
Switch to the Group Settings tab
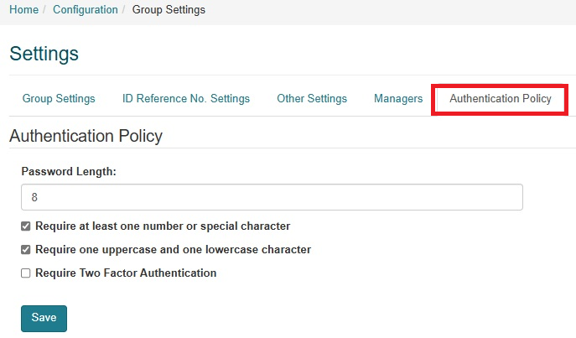[x=59, y=98]
